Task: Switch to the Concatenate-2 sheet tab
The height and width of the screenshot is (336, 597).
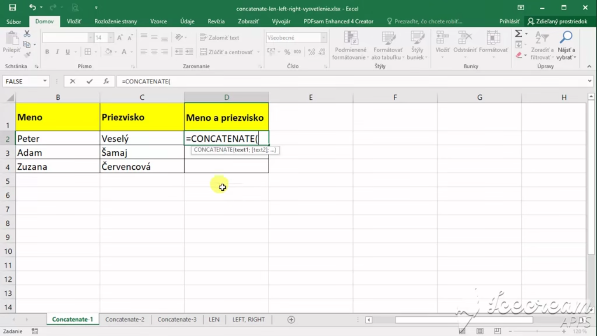Action: tap(125, 319)
